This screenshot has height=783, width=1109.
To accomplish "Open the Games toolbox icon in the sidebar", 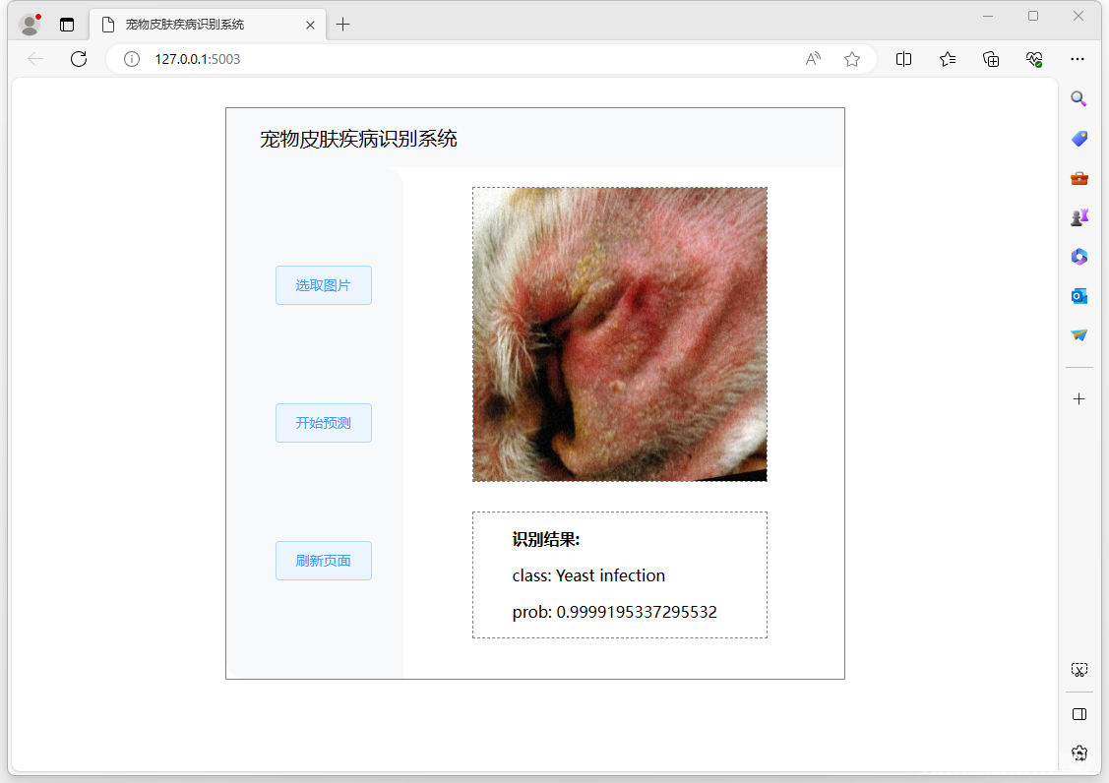I will coord(1078,178).
